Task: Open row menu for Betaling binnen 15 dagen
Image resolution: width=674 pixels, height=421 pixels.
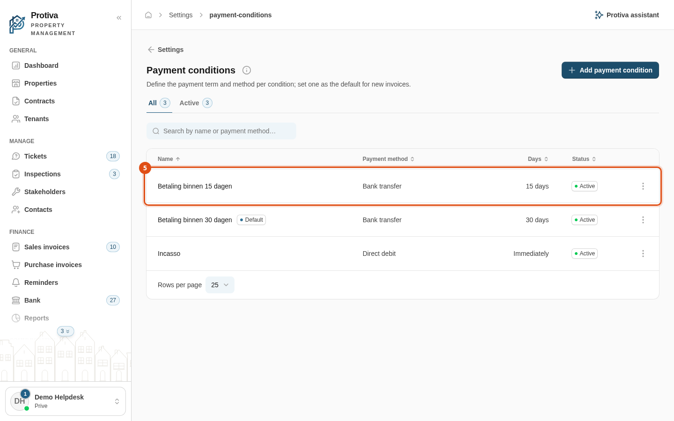Action: (x=643, y=186)
